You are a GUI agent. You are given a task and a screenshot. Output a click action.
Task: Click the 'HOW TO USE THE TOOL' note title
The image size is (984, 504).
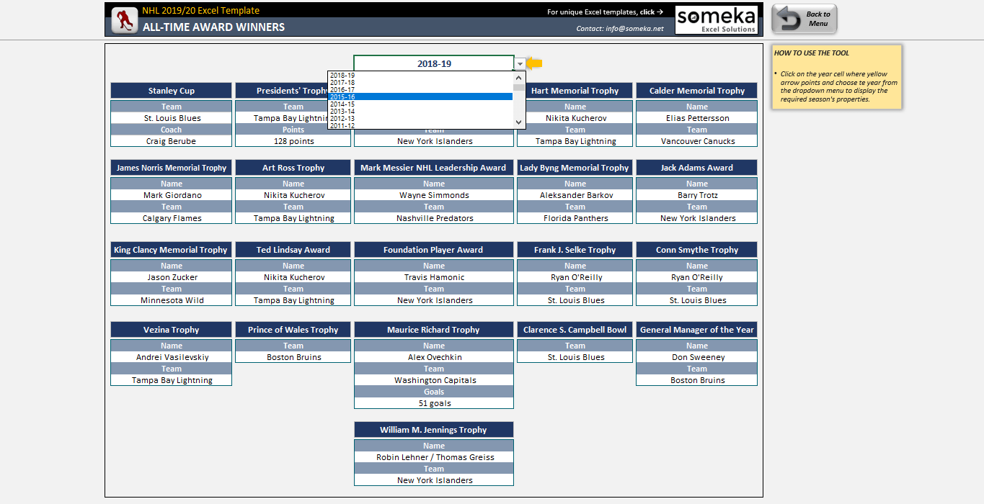click(x=812, y=53)
